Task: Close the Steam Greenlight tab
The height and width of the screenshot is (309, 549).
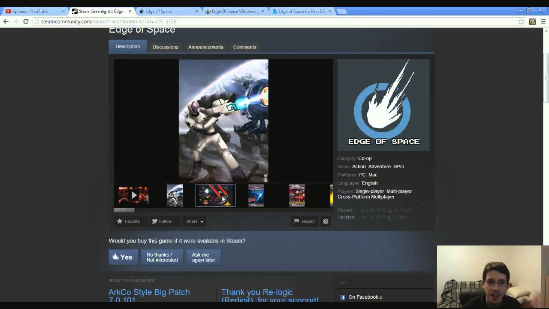Action: [130, 12]
